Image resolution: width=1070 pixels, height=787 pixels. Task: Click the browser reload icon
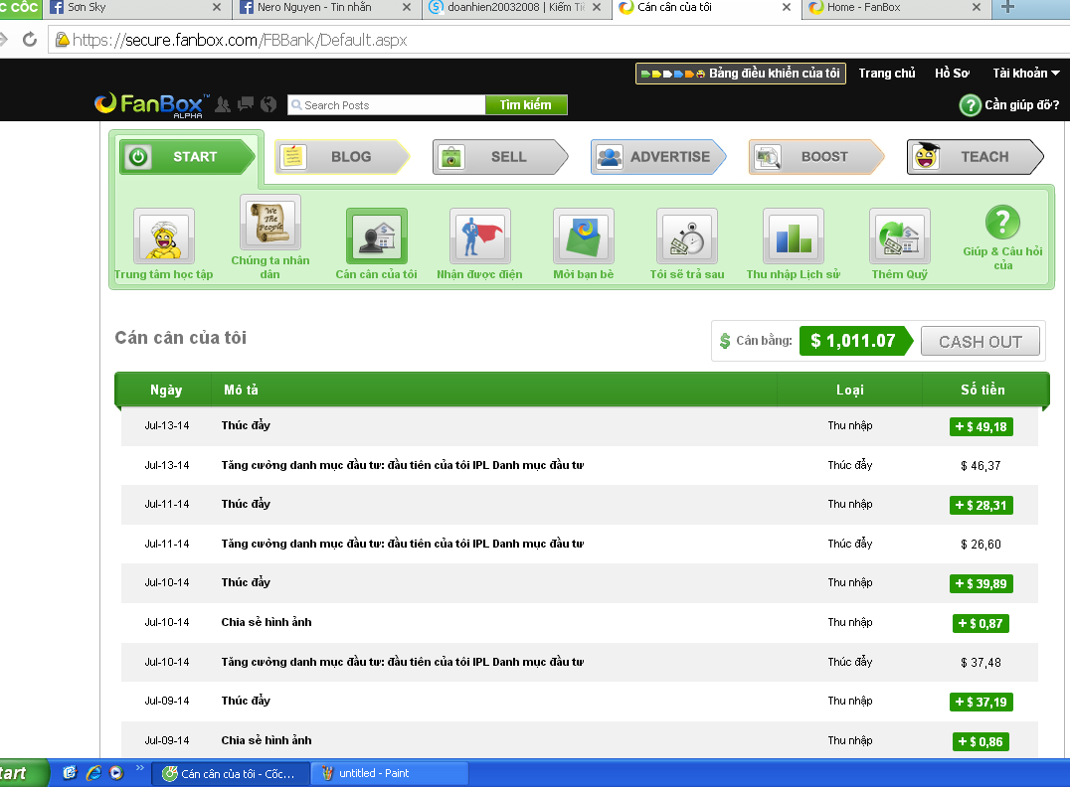tap(30, 40)
